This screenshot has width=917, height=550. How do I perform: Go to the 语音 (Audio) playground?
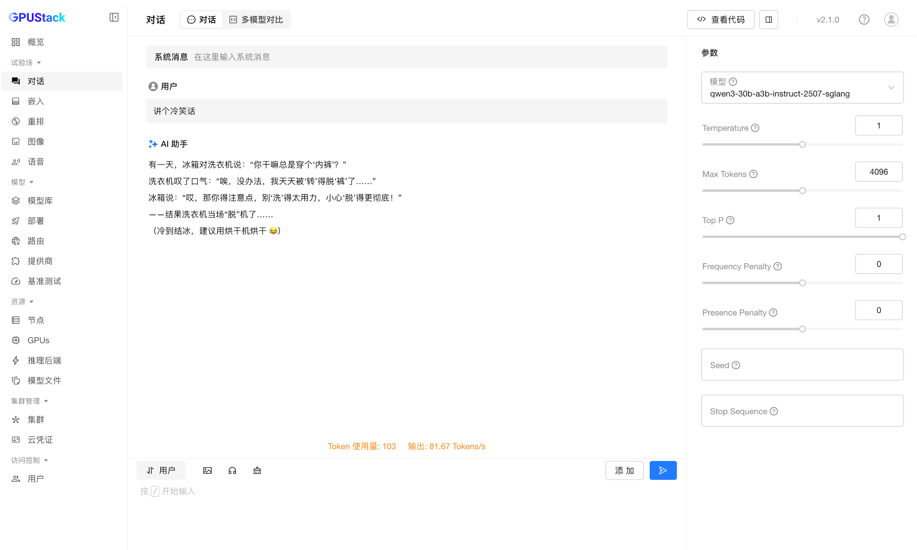pyautogui.click(x=36, y=161)
